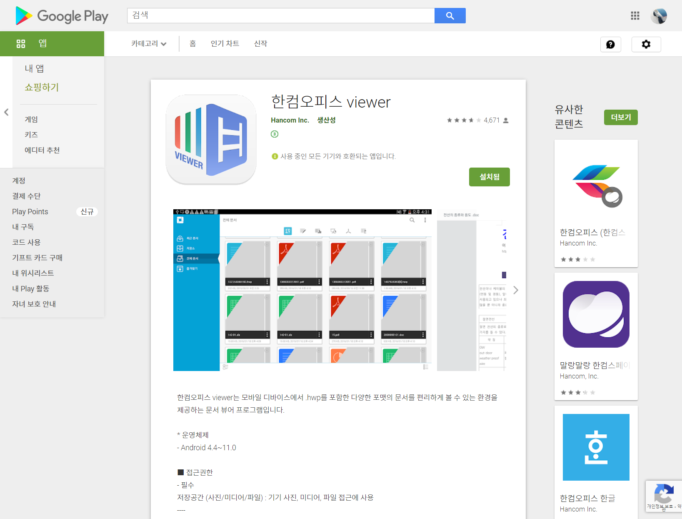Click the Google Play logo
682x519 pixels.
pyautogui.click(x=62, y=16)
